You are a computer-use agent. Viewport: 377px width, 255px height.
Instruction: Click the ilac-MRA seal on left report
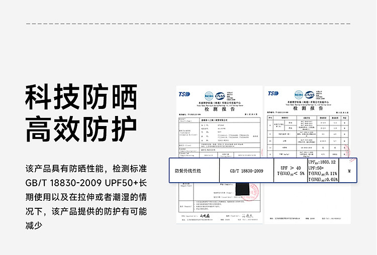[209, 95]
